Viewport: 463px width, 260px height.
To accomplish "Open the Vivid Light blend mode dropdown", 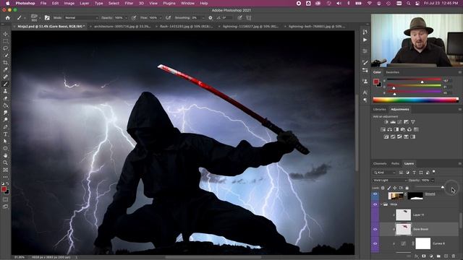I will pos(390,180).
